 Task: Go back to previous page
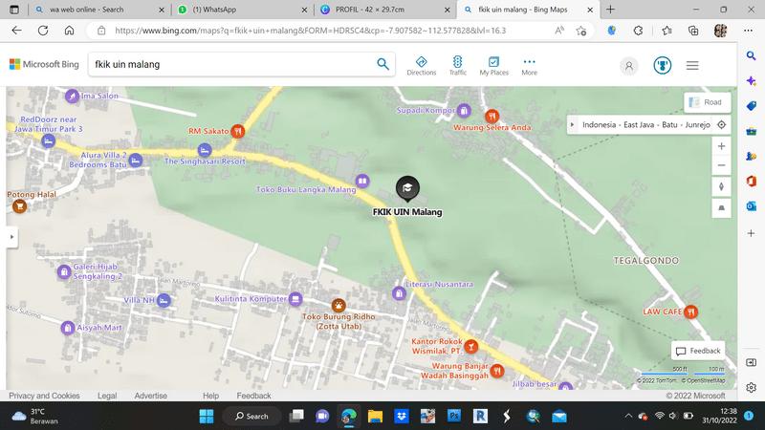[16, 31]
